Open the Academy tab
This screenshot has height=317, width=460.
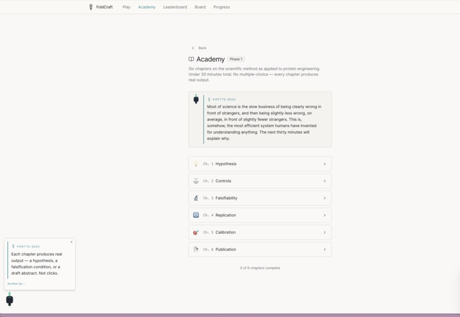click(147, 7)
